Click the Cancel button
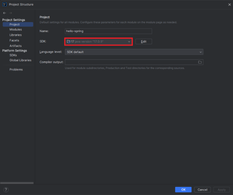 click(x=202, y=190)
